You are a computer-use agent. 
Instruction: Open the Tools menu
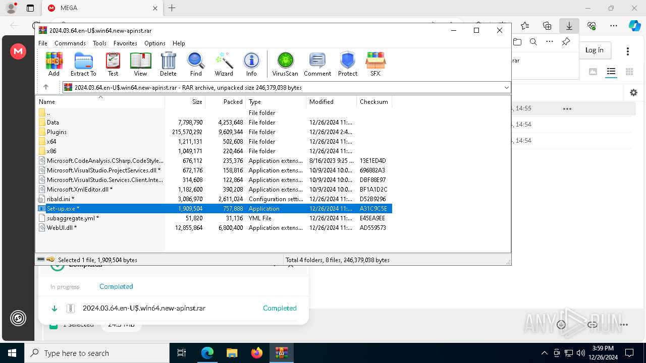pos(99,43)
